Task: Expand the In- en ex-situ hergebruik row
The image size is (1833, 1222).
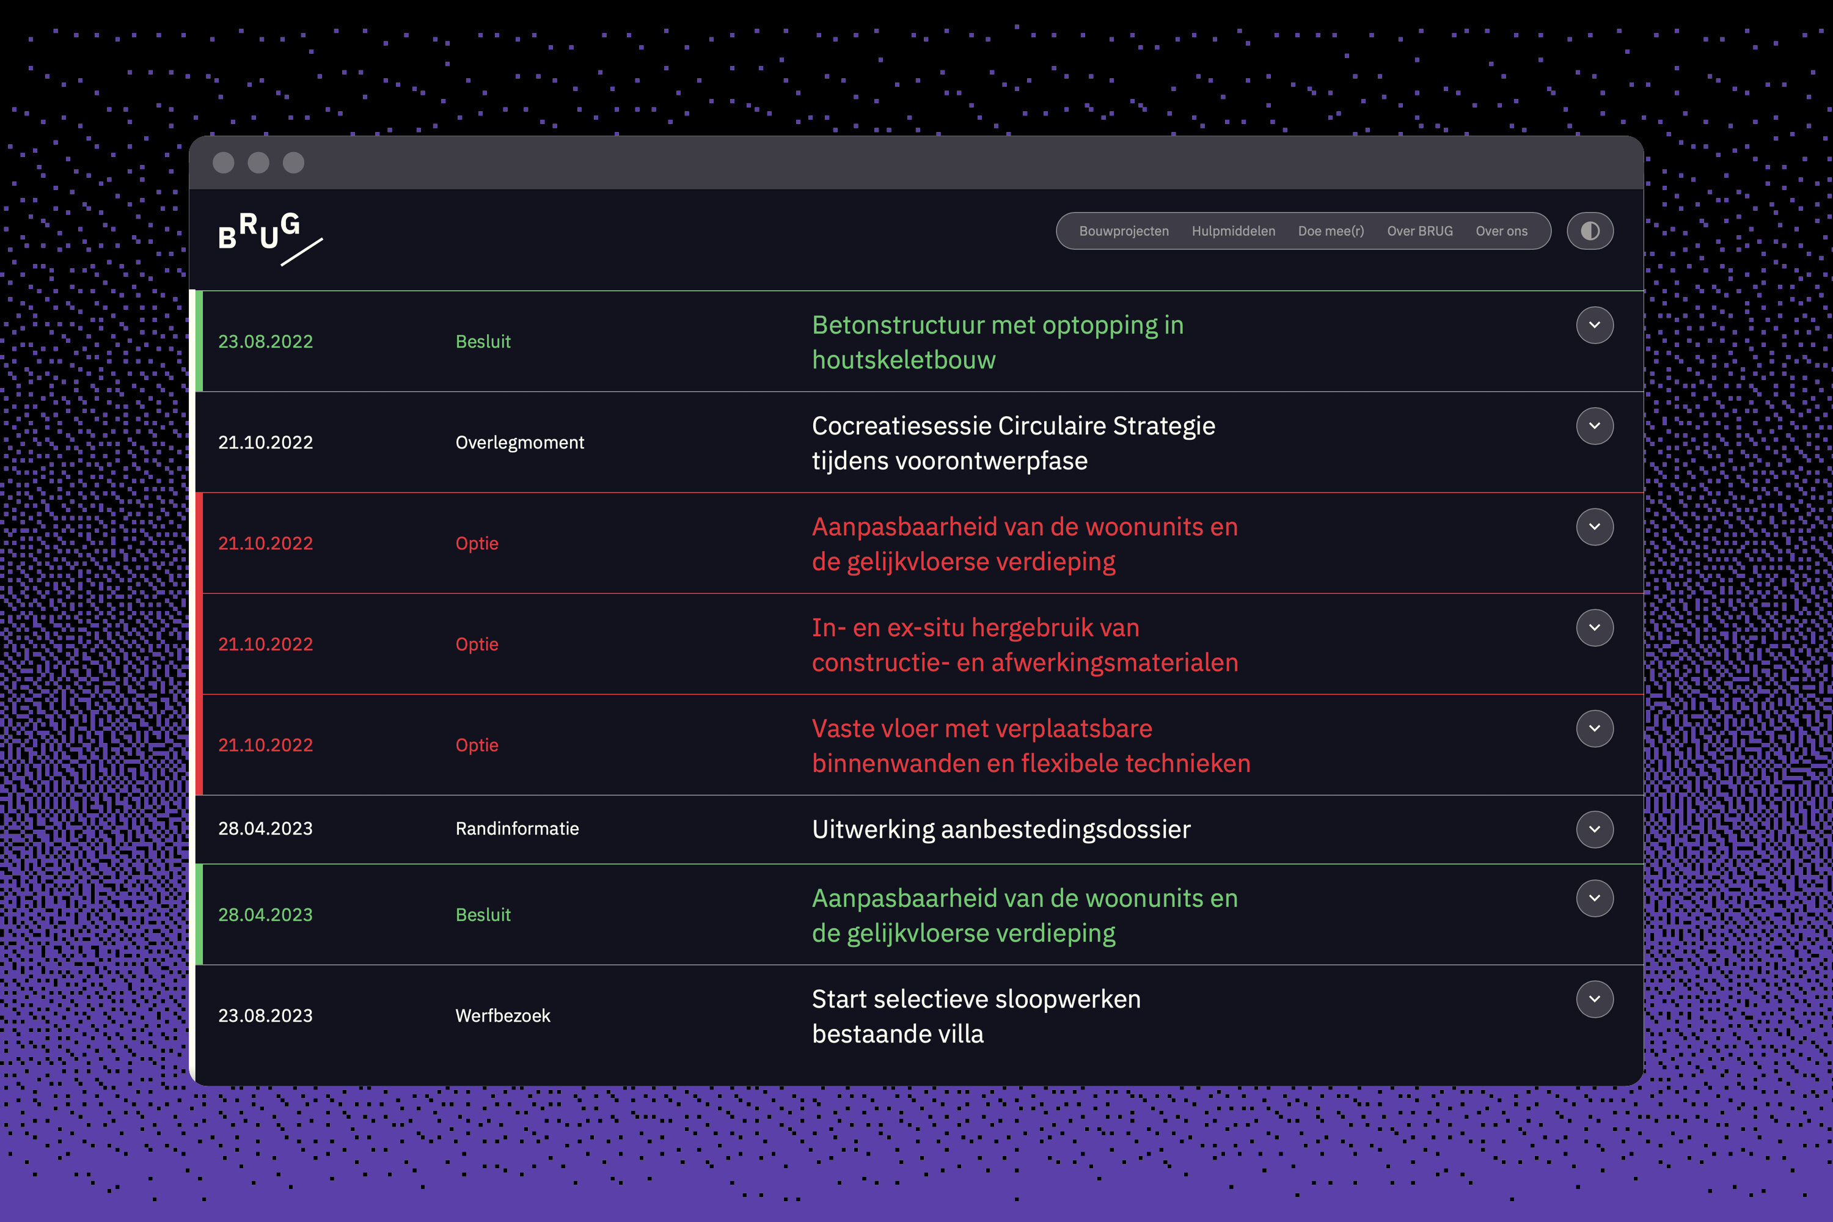Action: [x=1595, y=627]
